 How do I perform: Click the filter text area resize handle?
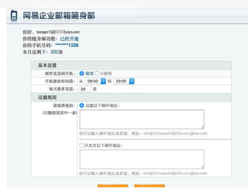coord(202,127)
